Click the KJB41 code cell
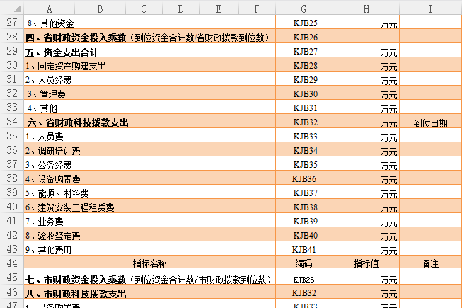This screenshot has height=308, width=462. click(305, 250)
